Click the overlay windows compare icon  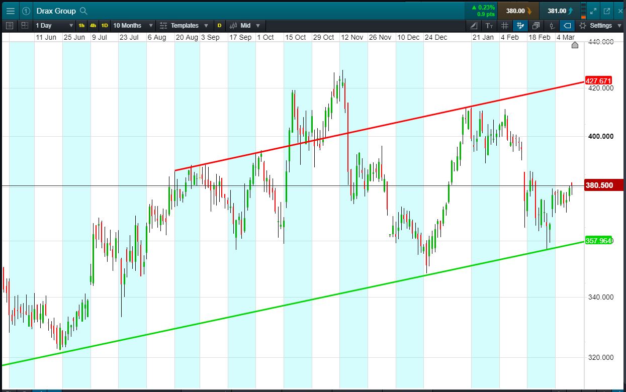click(536, 25)
